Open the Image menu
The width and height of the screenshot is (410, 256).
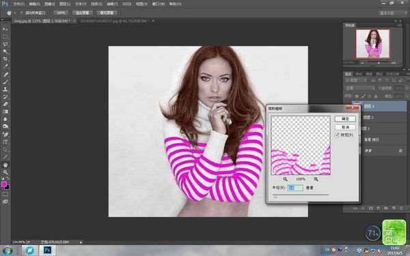click(49, 4)
